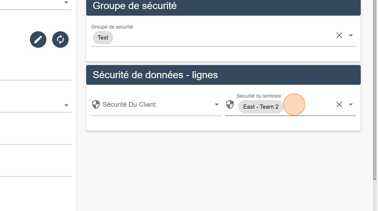Click Sécurité de données - lignes header
Viewport: 378px width, 211px height.
click(x=223, y=75)
